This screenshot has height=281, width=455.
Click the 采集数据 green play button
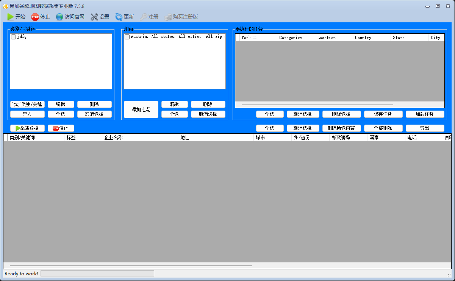(x=27, y=128)
